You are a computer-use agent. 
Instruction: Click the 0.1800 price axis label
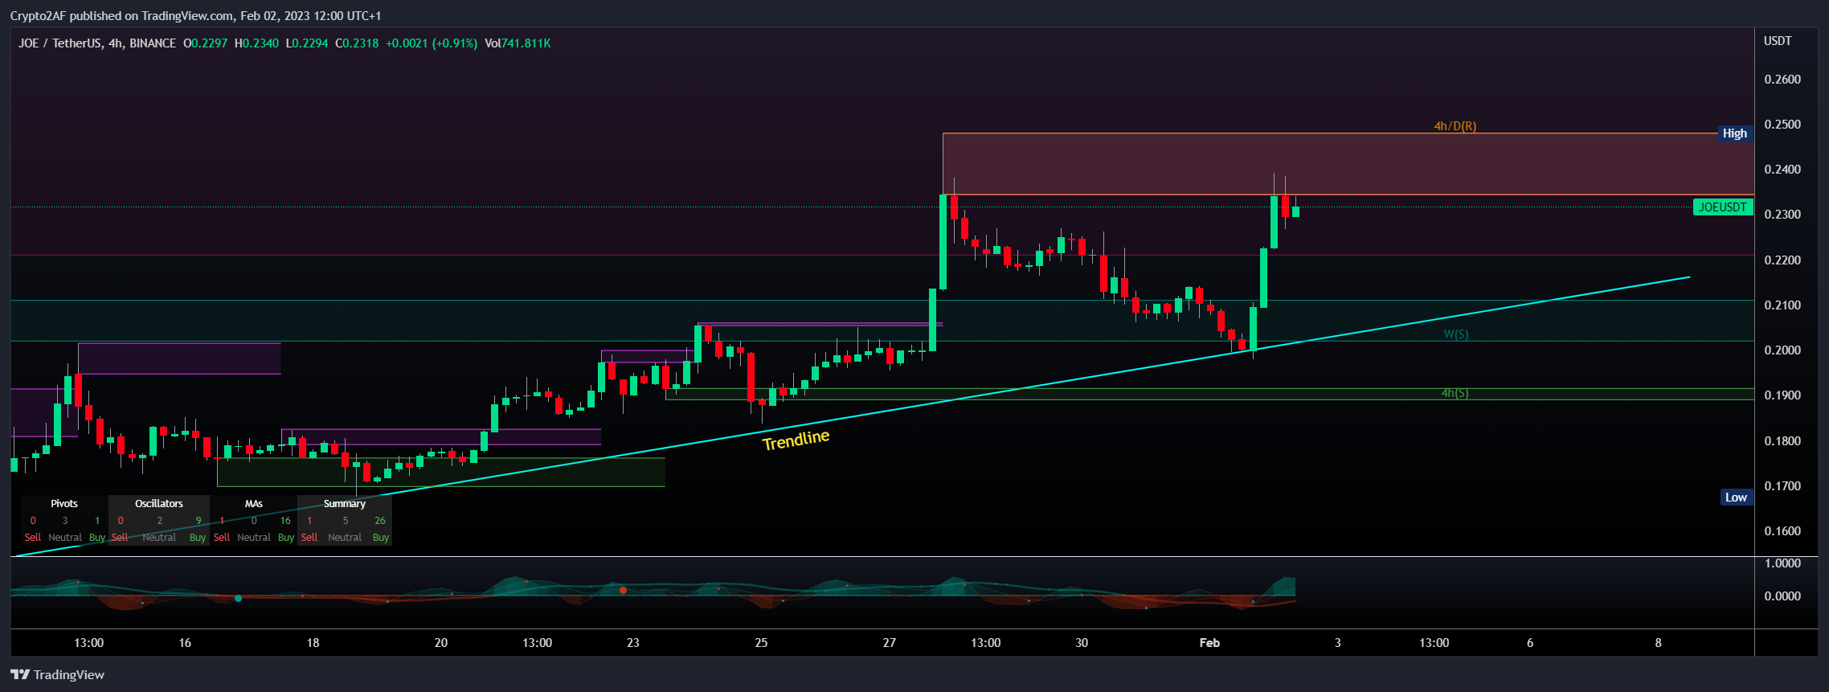pos(1782,441)
